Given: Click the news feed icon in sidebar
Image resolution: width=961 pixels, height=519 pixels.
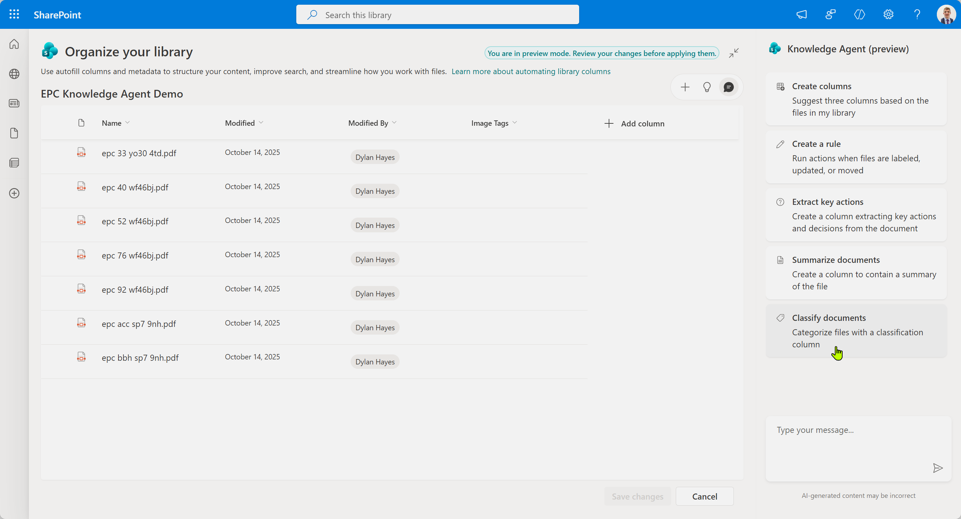Looking at the screenshot, I should pos(14,103).
